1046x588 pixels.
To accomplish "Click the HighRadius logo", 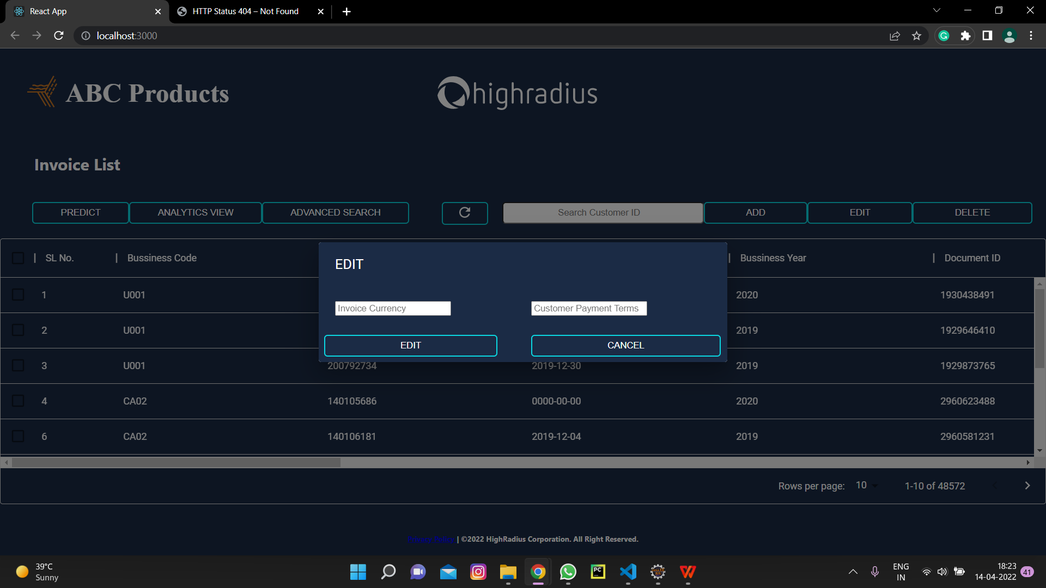I will 517,93.
